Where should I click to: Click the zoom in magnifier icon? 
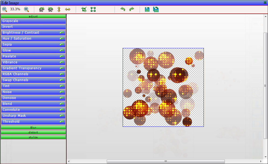[26, 9]
